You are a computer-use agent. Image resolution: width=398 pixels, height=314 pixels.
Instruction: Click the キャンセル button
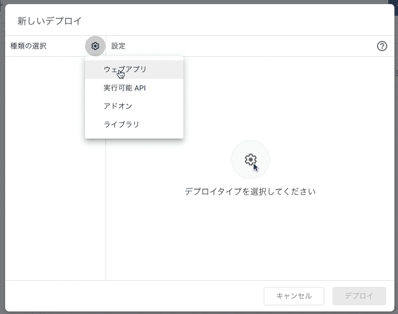point(294,296)
